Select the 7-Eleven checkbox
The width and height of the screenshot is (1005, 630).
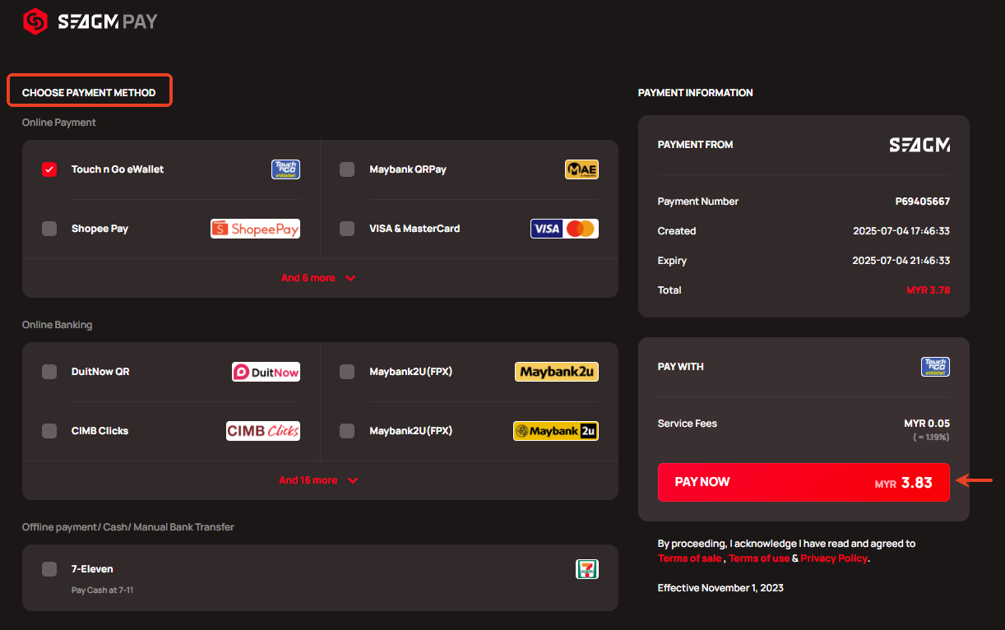49,569
